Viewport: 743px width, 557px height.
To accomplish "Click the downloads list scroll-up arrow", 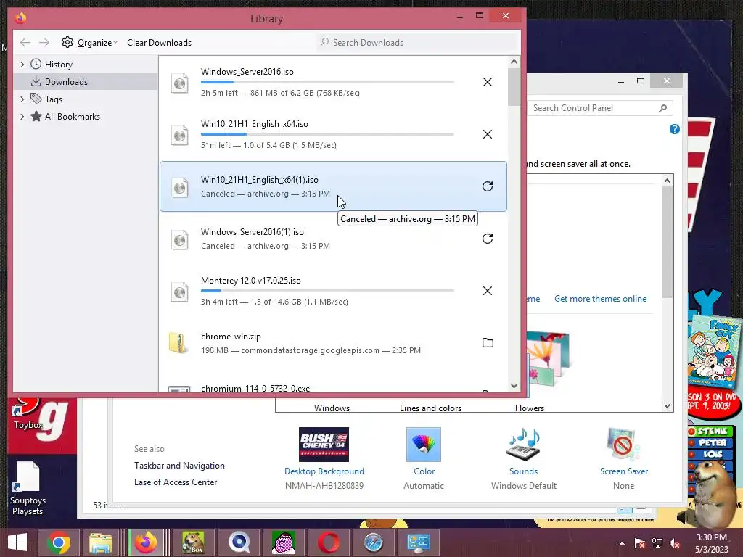I will [514, 62].
